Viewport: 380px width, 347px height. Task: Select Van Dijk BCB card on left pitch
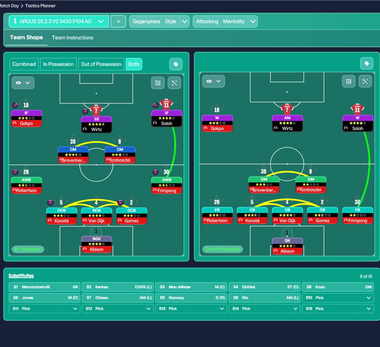coord(96,216)
